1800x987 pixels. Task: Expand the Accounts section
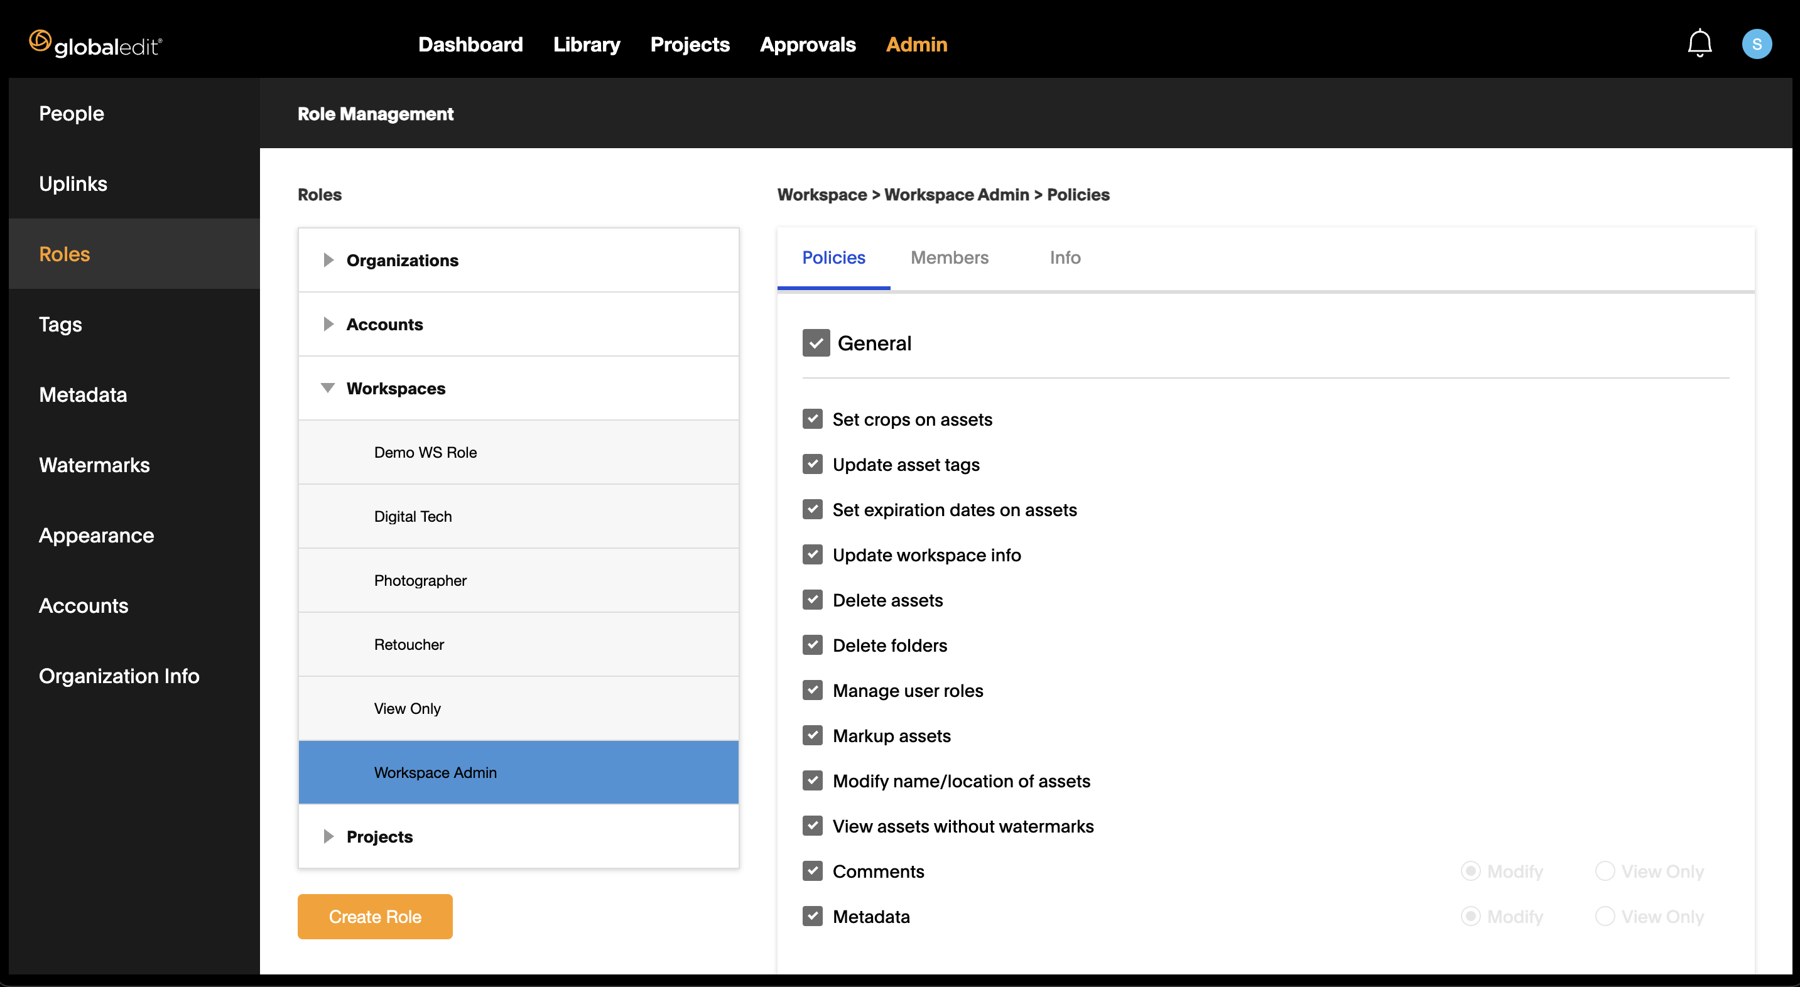coord(328,323)
